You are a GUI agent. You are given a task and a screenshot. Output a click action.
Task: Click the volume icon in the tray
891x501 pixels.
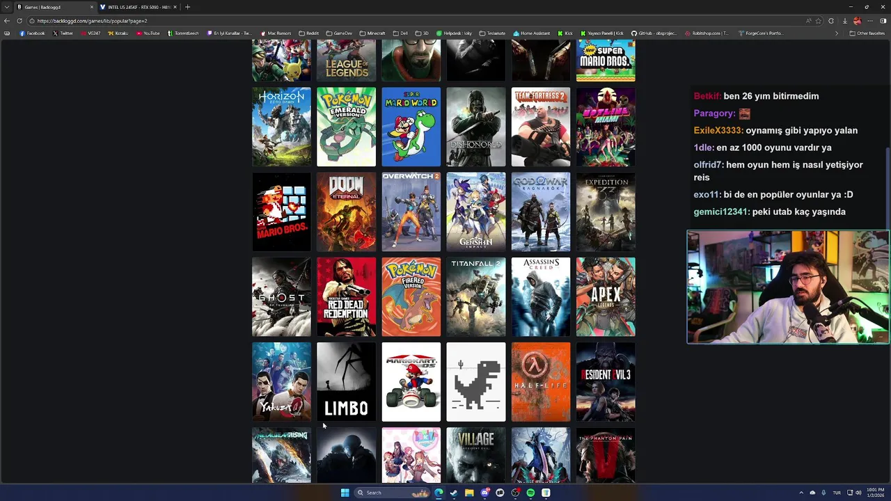[x=858, y=493]
